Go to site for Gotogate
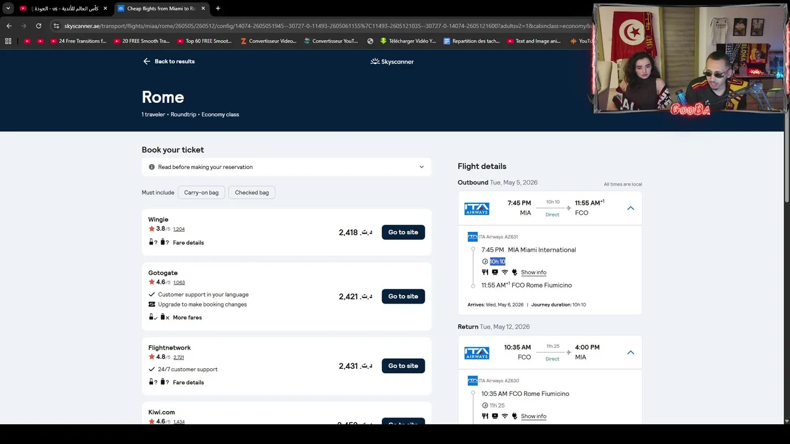The image size is (790, 444). click(403, 297)
